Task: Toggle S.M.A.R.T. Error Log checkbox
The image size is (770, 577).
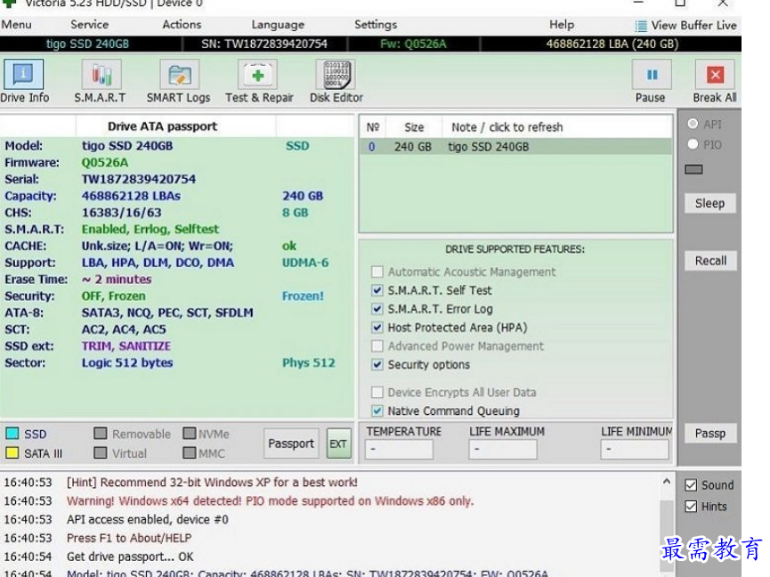Action: click(x=377, y=309)
